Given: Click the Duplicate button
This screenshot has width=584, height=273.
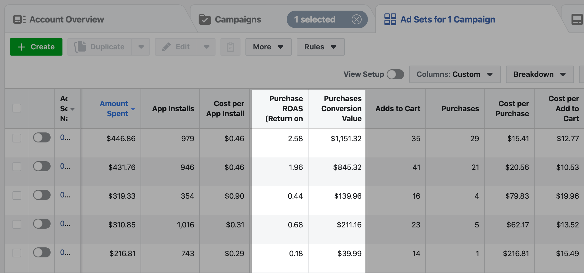Looking at the screenshot, I should [100, 47].
